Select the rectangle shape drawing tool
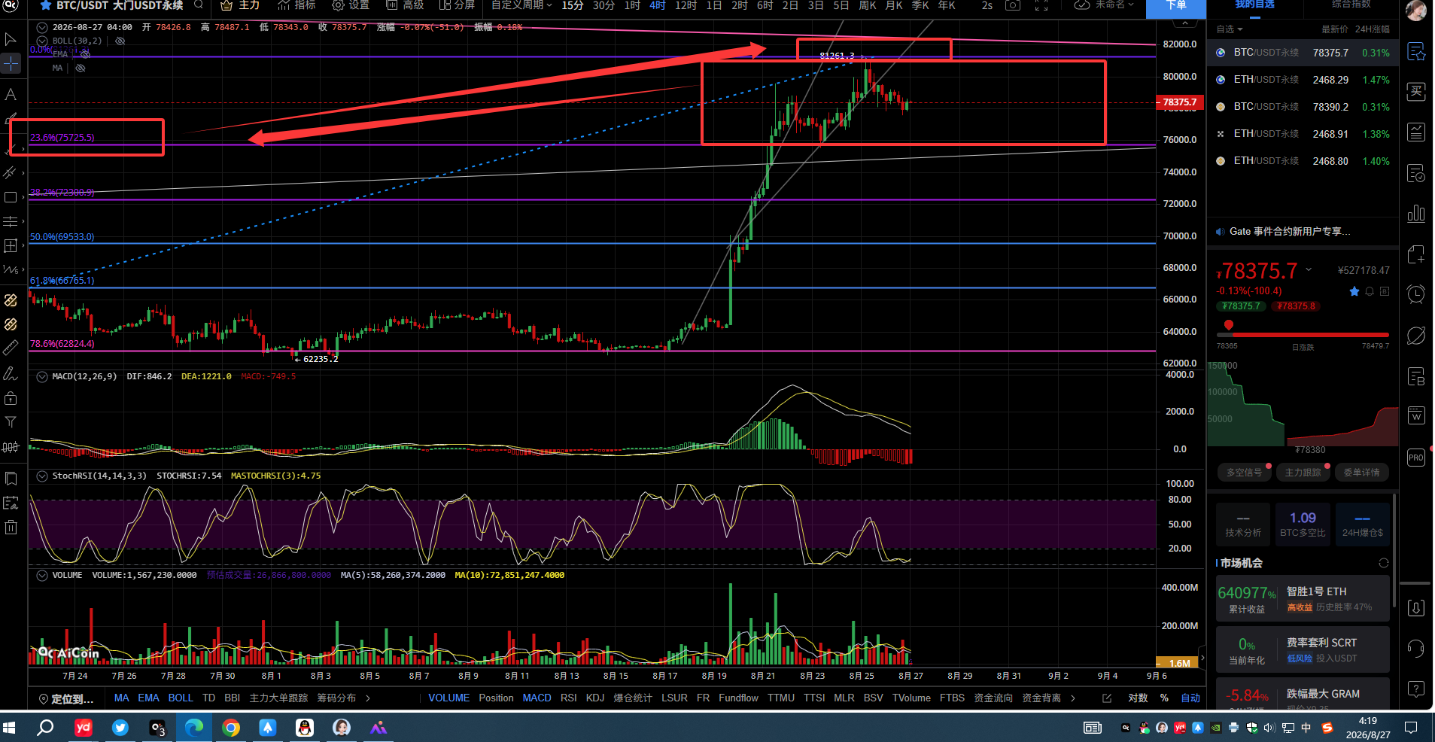 pos(11,197)
